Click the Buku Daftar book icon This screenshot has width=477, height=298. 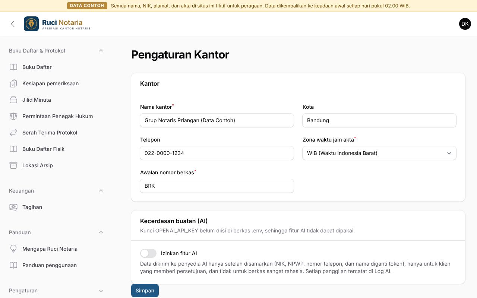tap(13, 67)
